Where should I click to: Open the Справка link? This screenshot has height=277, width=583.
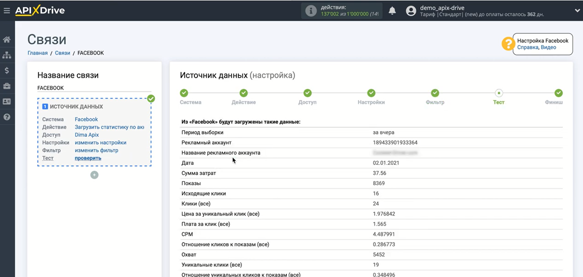point(528,48)
